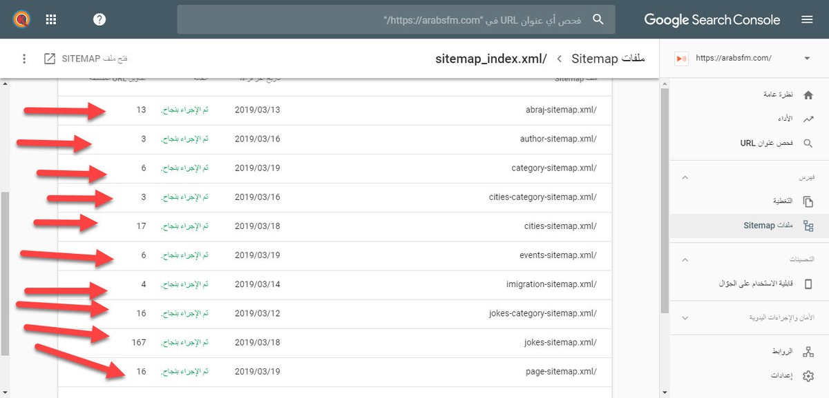829x398 pixels.
Task: Click the Google Search Console logo
Action: [712, 20]
